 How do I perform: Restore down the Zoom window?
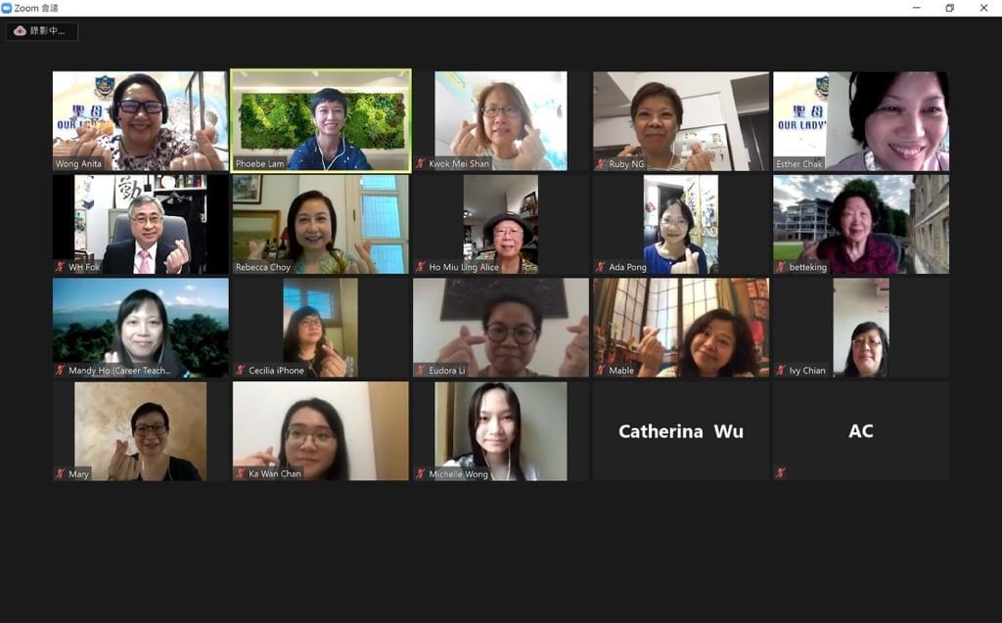tap(949, 8)
